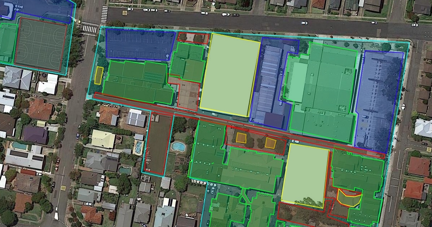This screenshot has width=432, height=227.
Task: Click the left orange square in the courtyard
Action: click(x=241, y=138)
